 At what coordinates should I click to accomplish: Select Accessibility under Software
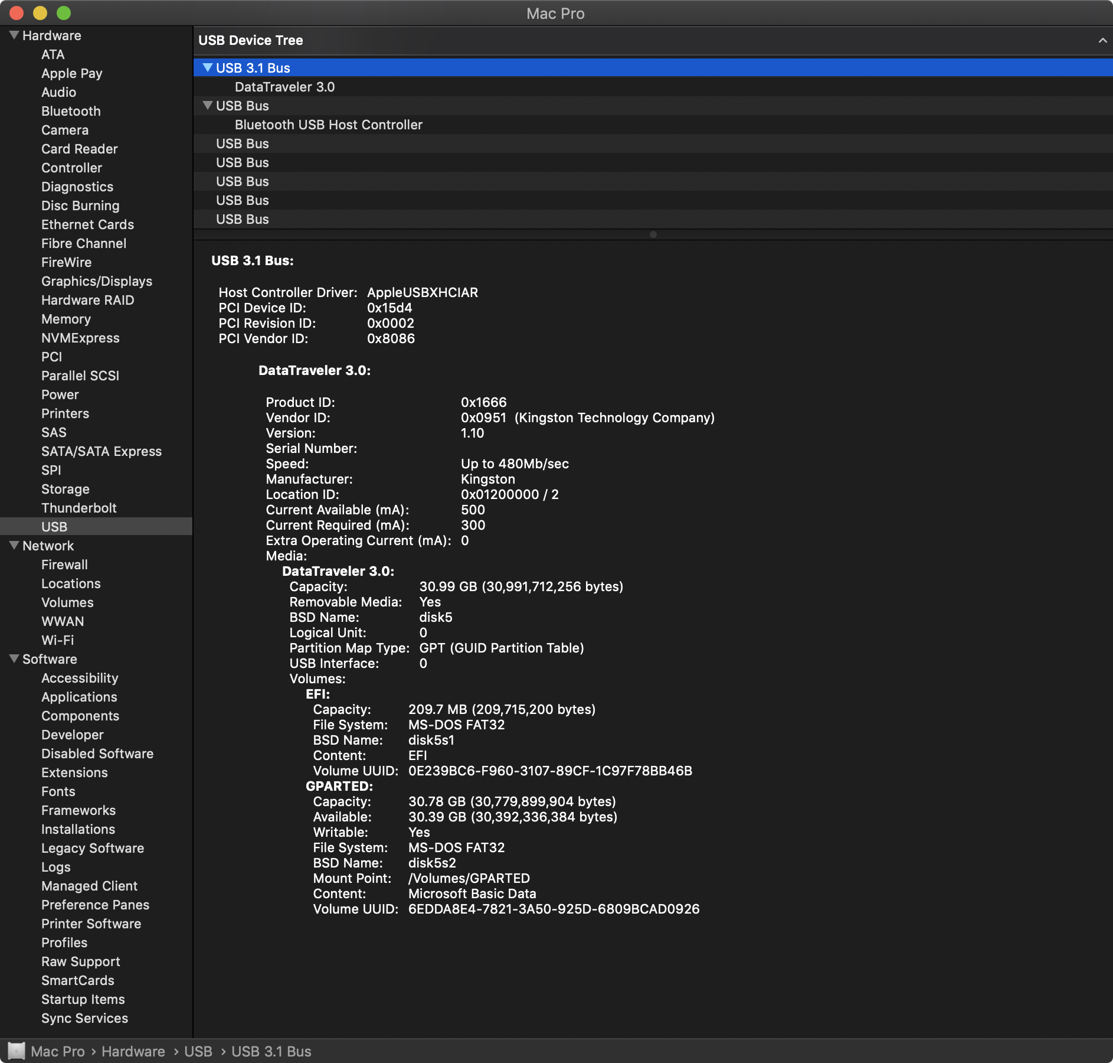coord(80,678)
